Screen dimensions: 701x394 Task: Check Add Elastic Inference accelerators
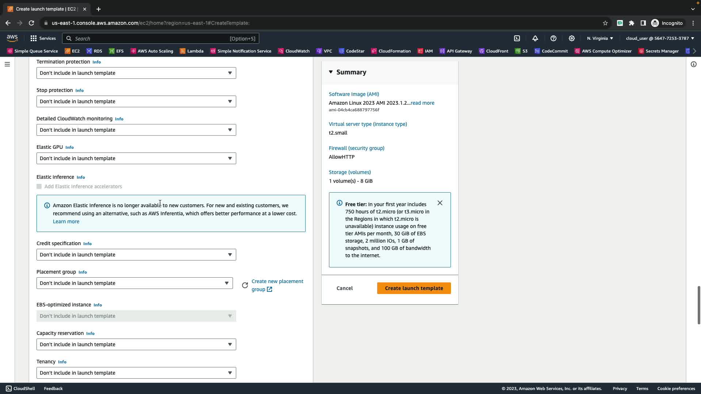point(39,186)
